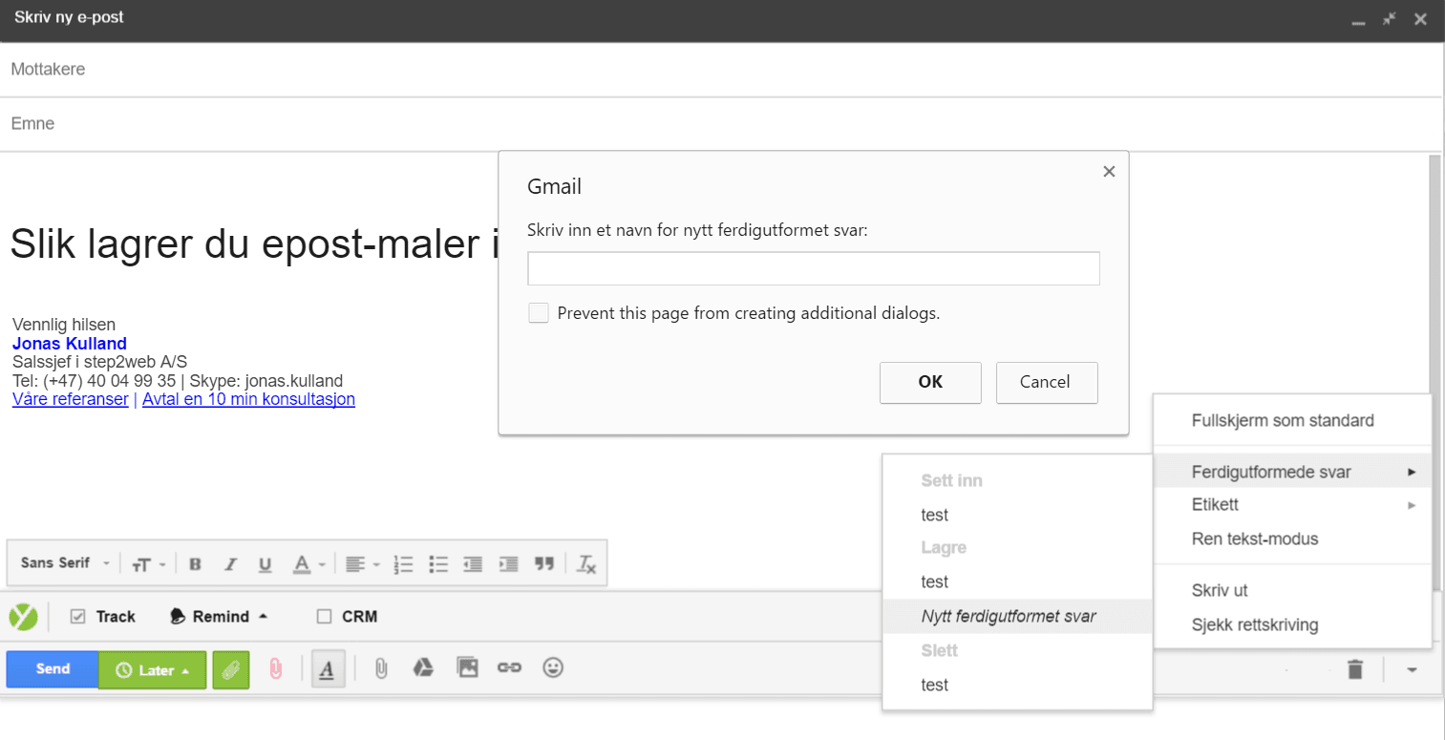This screenshot has height=740, width=1445.
Task: Open the Later scheduling dropdown
Action: point(153,669)
